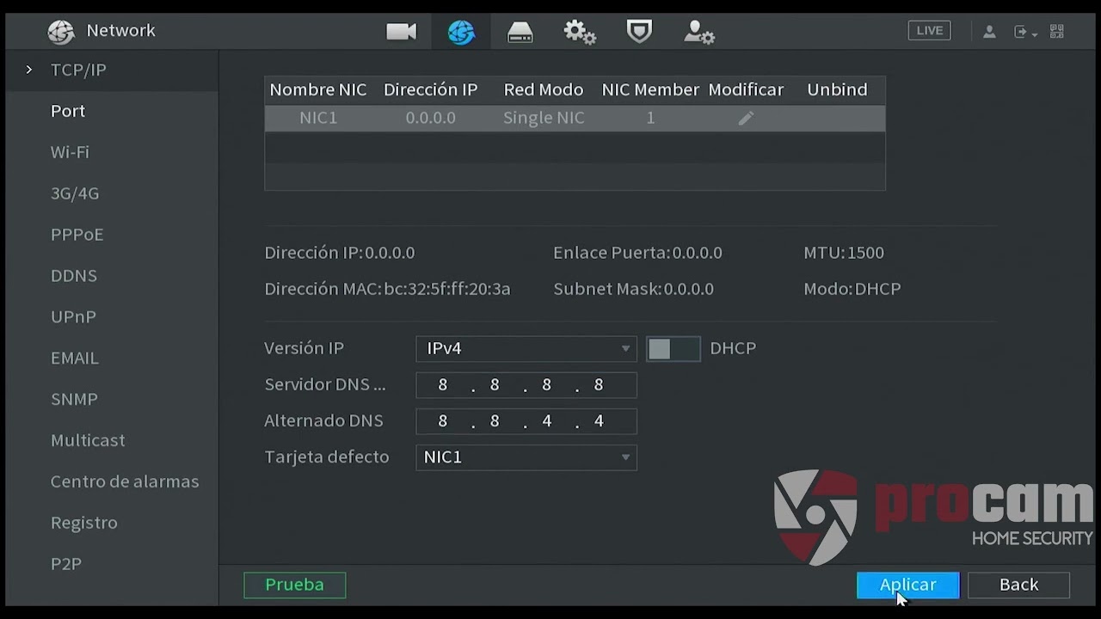Open the PPPoE menu item
Screen dimensions: 1101x619
click(x=77, y=235)
